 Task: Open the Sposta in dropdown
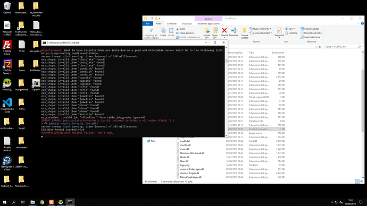click(x=207, y=33)
